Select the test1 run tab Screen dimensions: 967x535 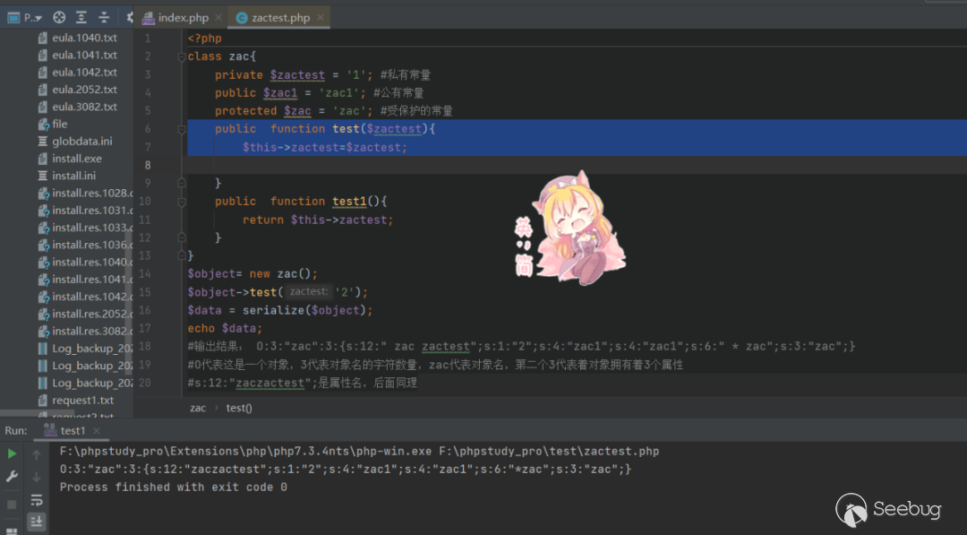tap(73, 431)
